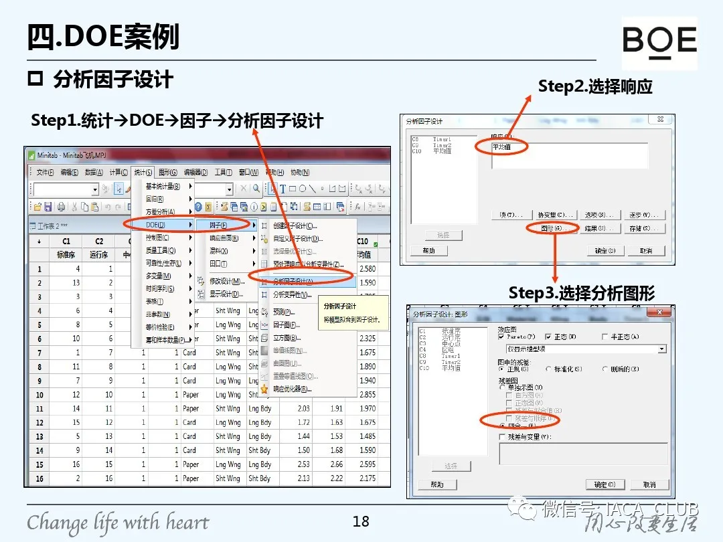723x542 pixels.
Task: Click the Paste clipboard icon
Action: (x=94, y=207)
